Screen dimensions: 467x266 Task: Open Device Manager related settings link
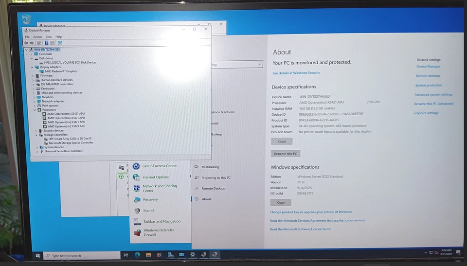(428, 67)
